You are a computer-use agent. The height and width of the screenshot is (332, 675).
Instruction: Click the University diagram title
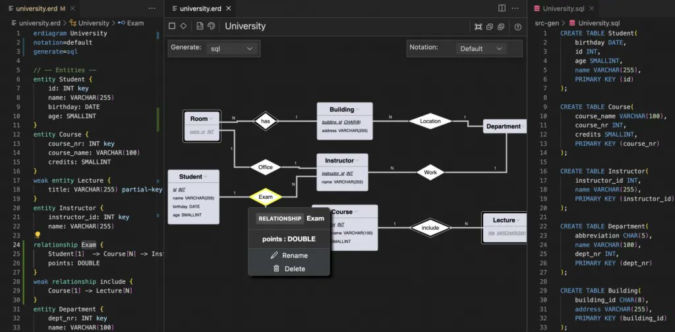pyautogui.click(x=245, y=26)
